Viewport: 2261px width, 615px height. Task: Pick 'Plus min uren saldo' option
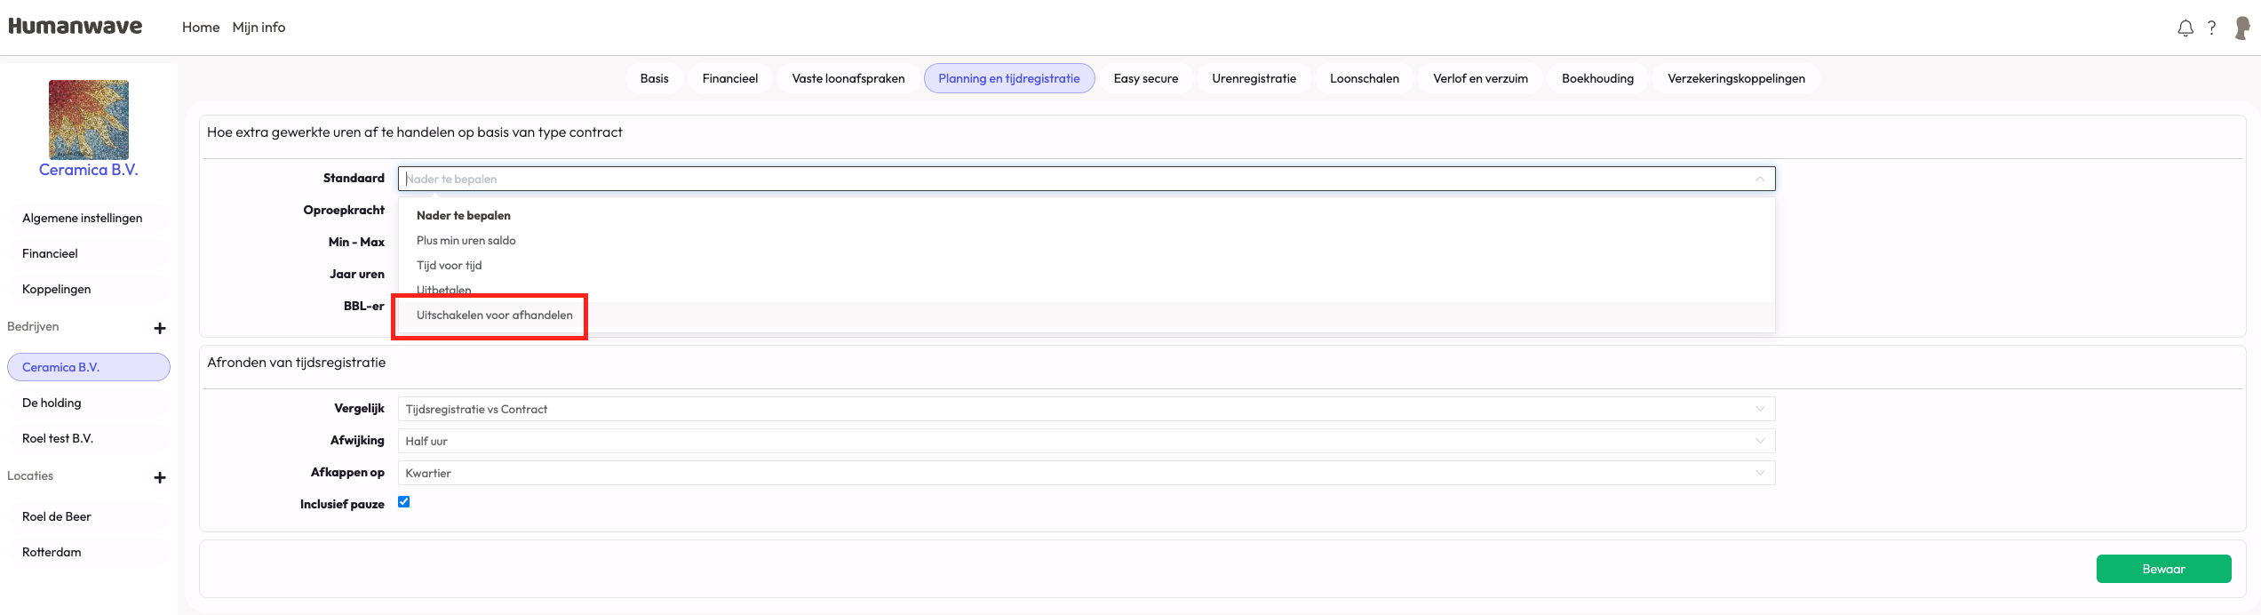[x=466, y=241]
